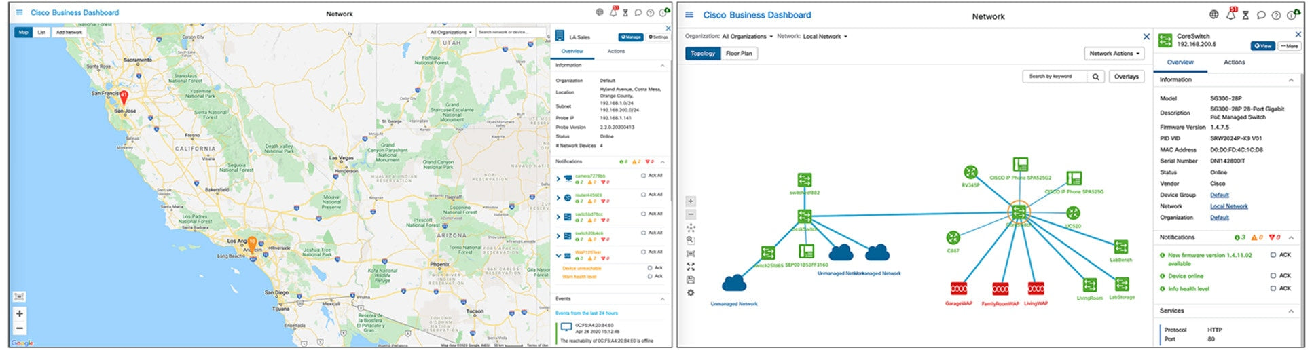Open the Network: Local Network dropdown
Viewport: 1314px width, 350px height.
(825, 37)
